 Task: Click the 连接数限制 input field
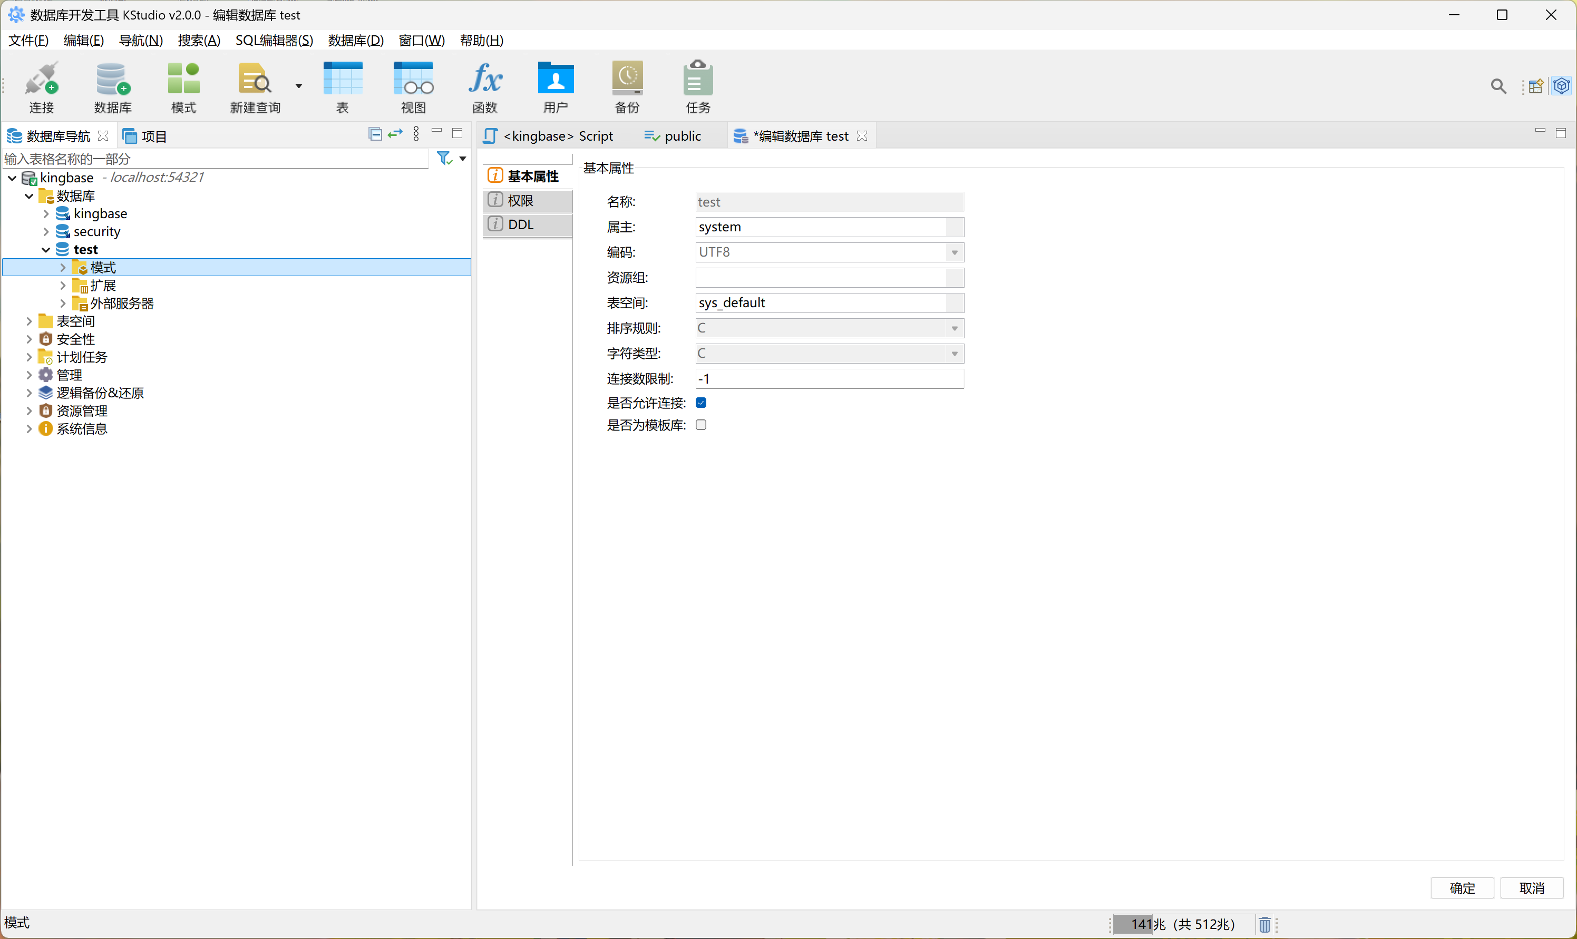coord(830,378)
